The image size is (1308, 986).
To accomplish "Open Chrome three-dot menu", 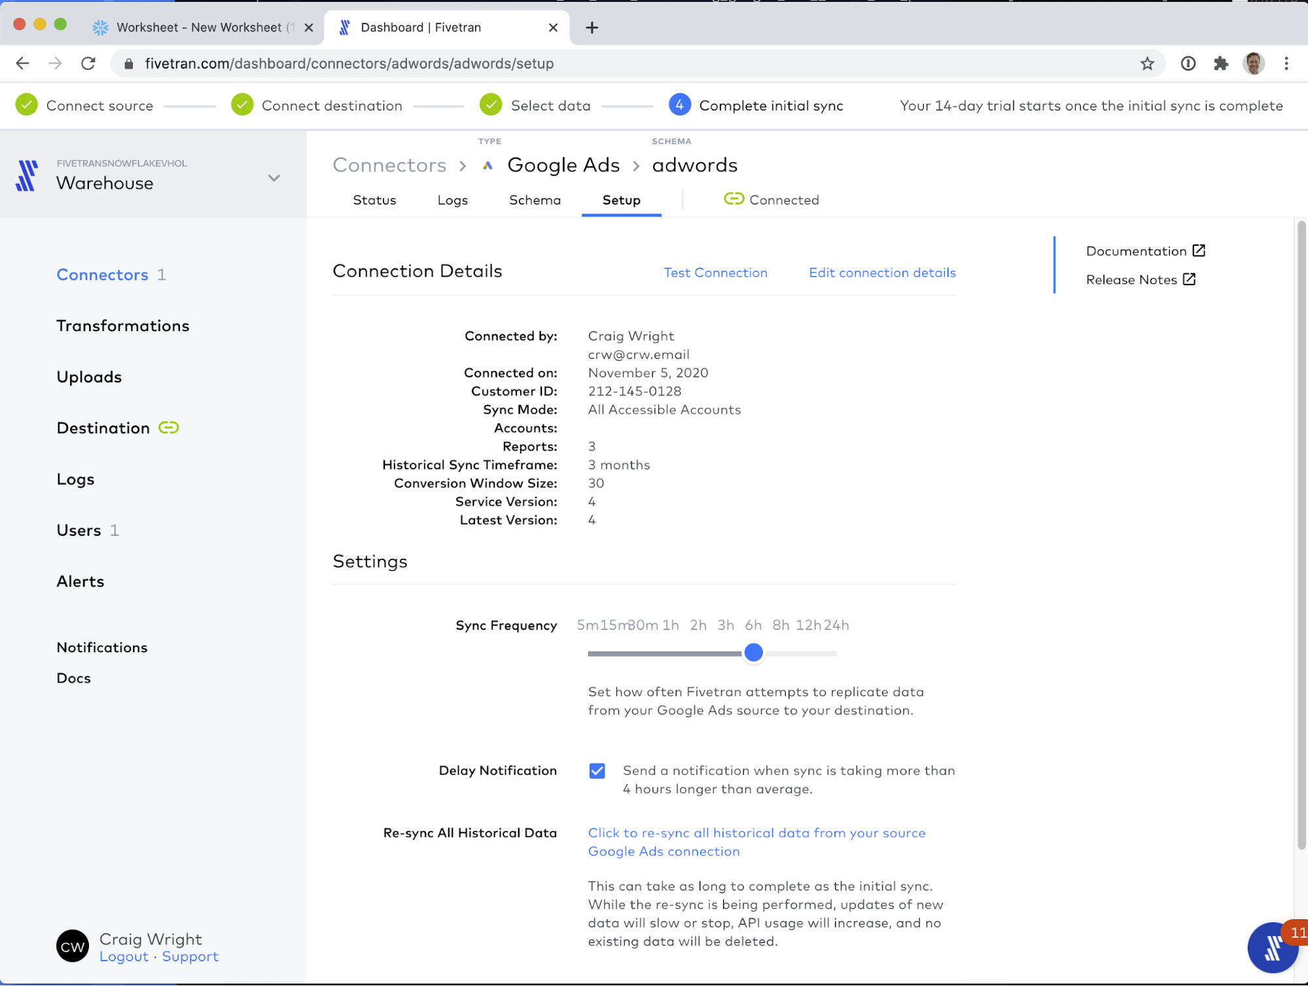I will pyautogui.click(x=1286, y=63).
